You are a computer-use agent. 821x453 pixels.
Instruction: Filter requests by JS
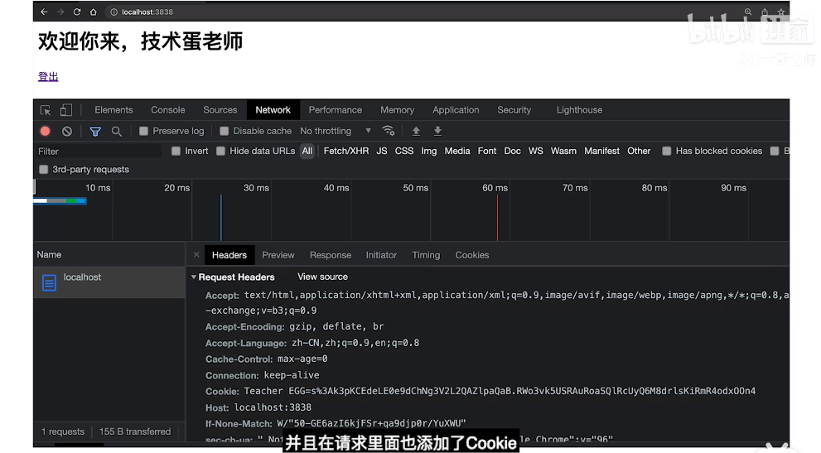(x=382, y=151)
